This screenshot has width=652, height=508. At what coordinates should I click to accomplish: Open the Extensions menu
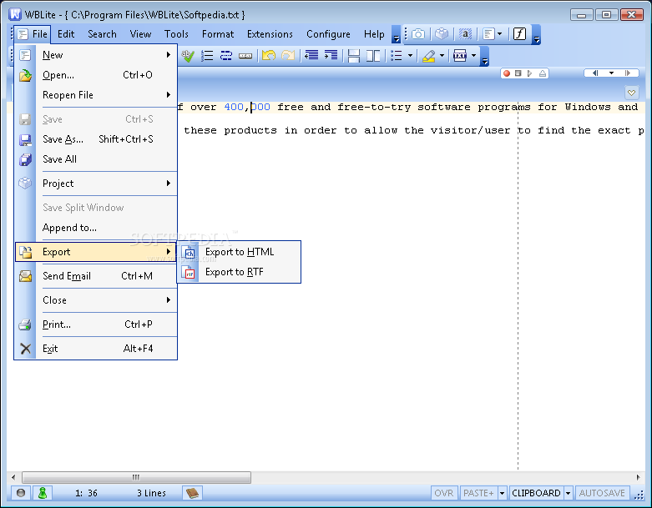coord(270,34)
